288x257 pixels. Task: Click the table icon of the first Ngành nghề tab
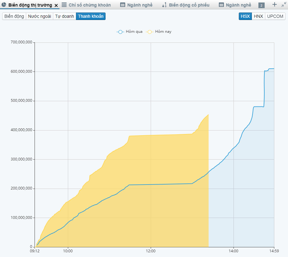tap(123, 5)
